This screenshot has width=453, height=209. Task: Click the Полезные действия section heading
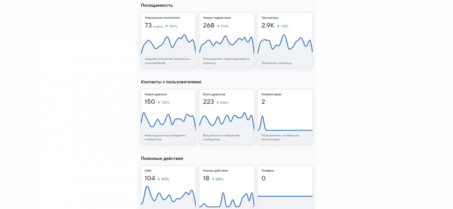click(x=162, y=158)
